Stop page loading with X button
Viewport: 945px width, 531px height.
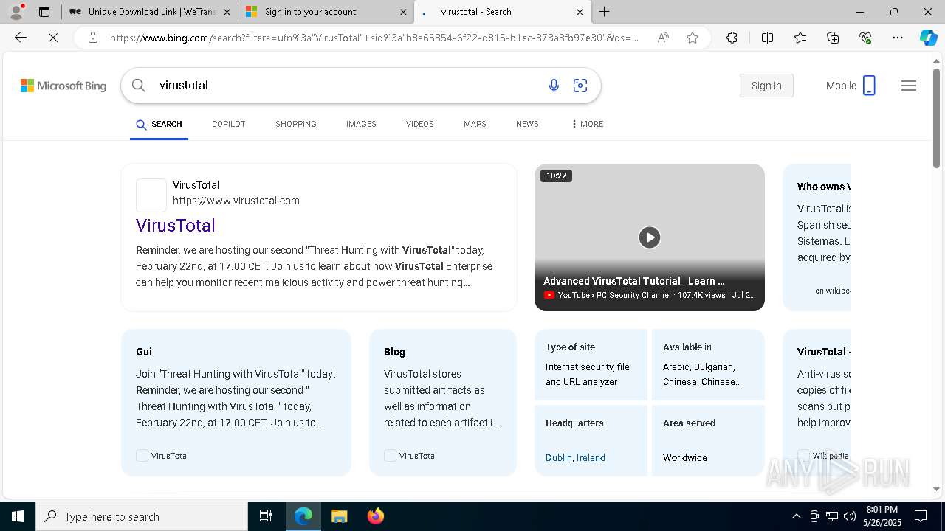tap(53, 38)
